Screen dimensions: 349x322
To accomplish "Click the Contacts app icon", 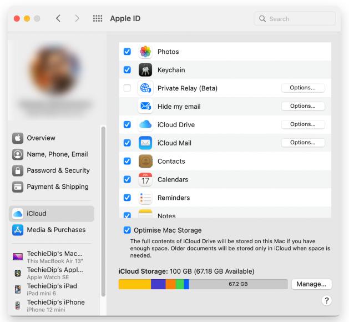I will [145, 161].
